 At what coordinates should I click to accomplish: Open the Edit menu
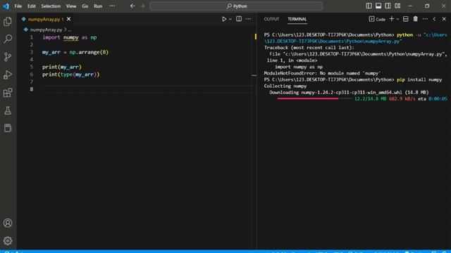pos(31,6)
